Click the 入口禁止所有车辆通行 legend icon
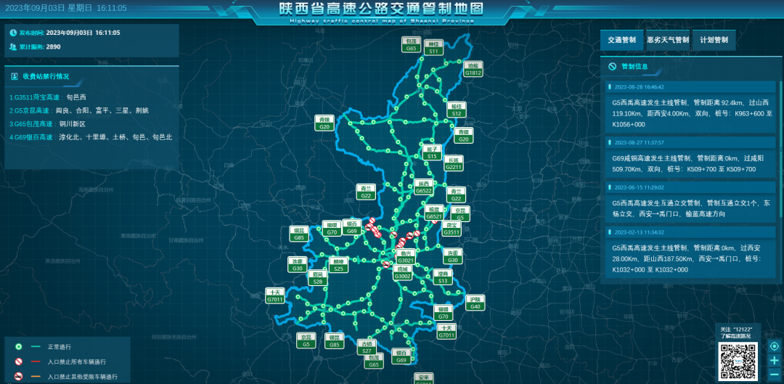784x384 pixels. point(18,361)
